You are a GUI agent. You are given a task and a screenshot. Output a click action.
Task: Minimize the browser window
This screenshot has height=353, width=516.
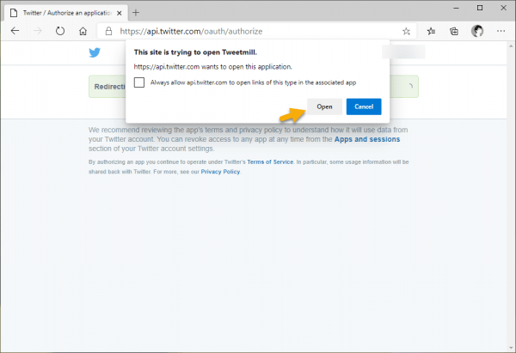[456, 9]
